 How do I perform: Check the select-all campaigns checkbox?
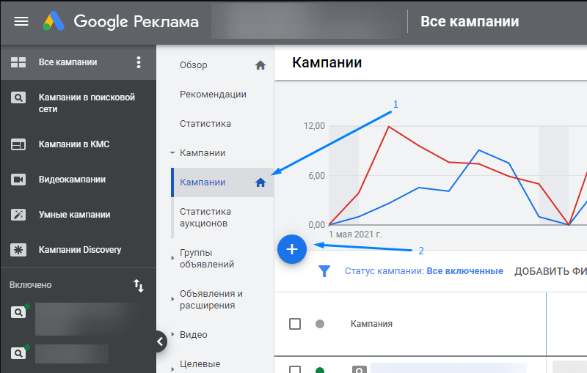click(295, 324)
